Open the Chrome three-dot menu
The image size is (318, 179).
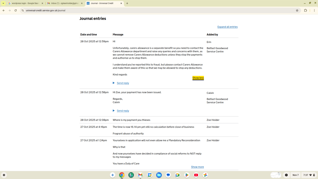(314, 10)
